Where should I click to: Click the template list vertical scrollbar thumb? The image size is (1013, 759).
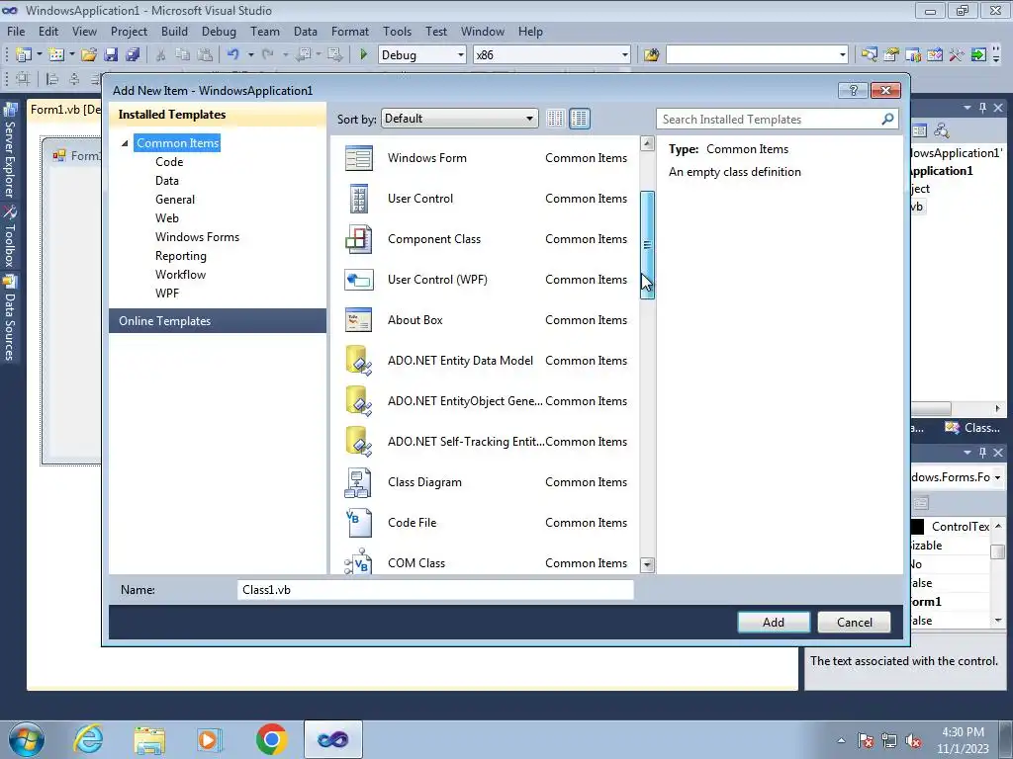[x=647, y=245]
